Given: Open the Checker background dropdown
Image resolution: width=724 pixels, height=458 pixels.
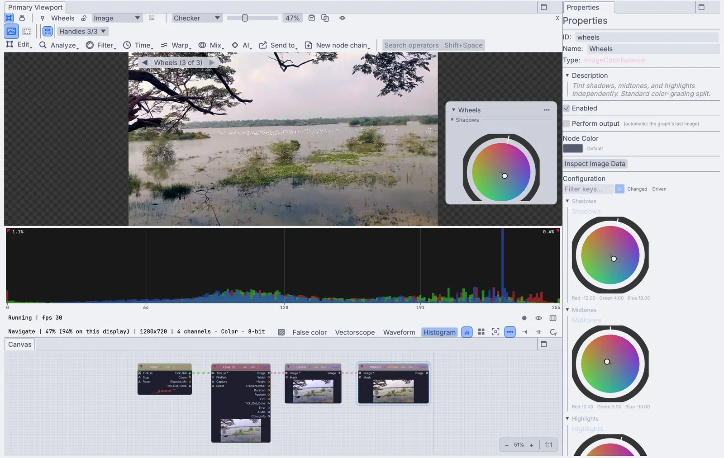Looking at the screenshot, I should [197, 18].
